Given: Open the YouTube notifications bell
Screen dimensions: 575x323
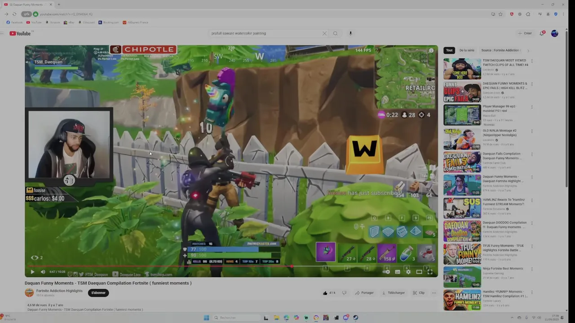Looking at the screenshot, I should coord(542,33).
